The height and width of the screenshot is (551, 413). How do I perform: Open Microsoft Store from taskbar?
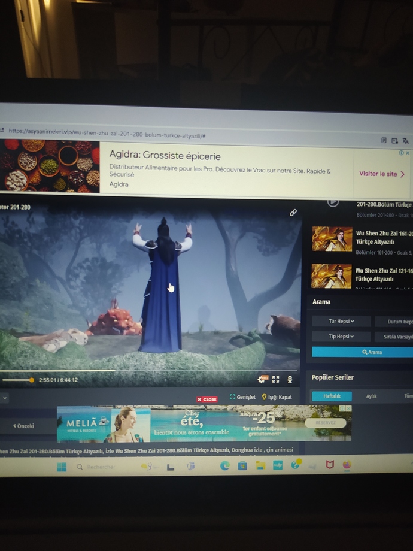(242, 465)
